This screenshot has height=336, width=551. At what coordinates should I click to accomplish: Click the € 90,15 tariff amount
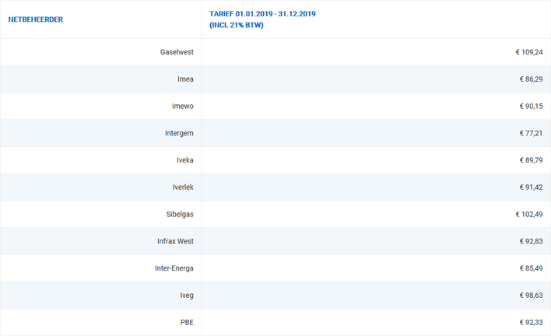531,107
